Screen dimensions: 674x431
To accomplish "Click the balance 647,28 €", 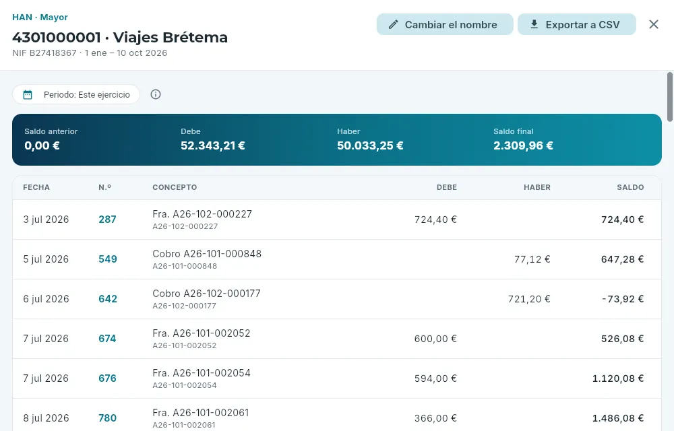I will pyautogui.click(x=622, y=259).
